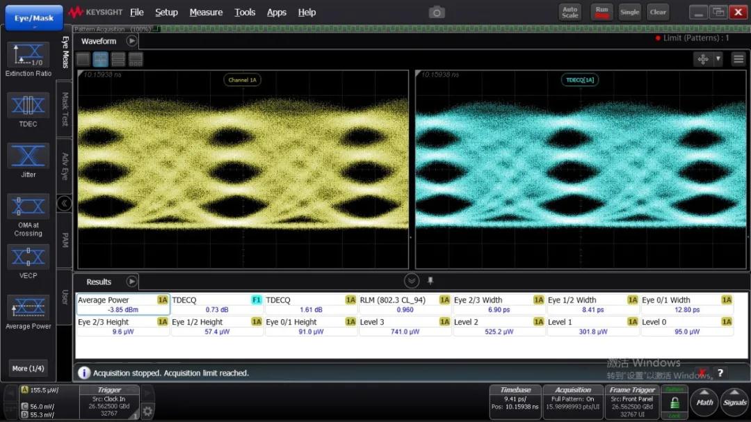The width and height of the screenshot is (751, 422).
Task: Open the Timebase settings box
Action: point(515,403)
